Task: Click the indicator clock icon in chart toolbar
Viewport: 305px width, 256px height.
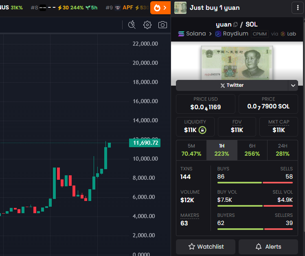Action: 132,25
